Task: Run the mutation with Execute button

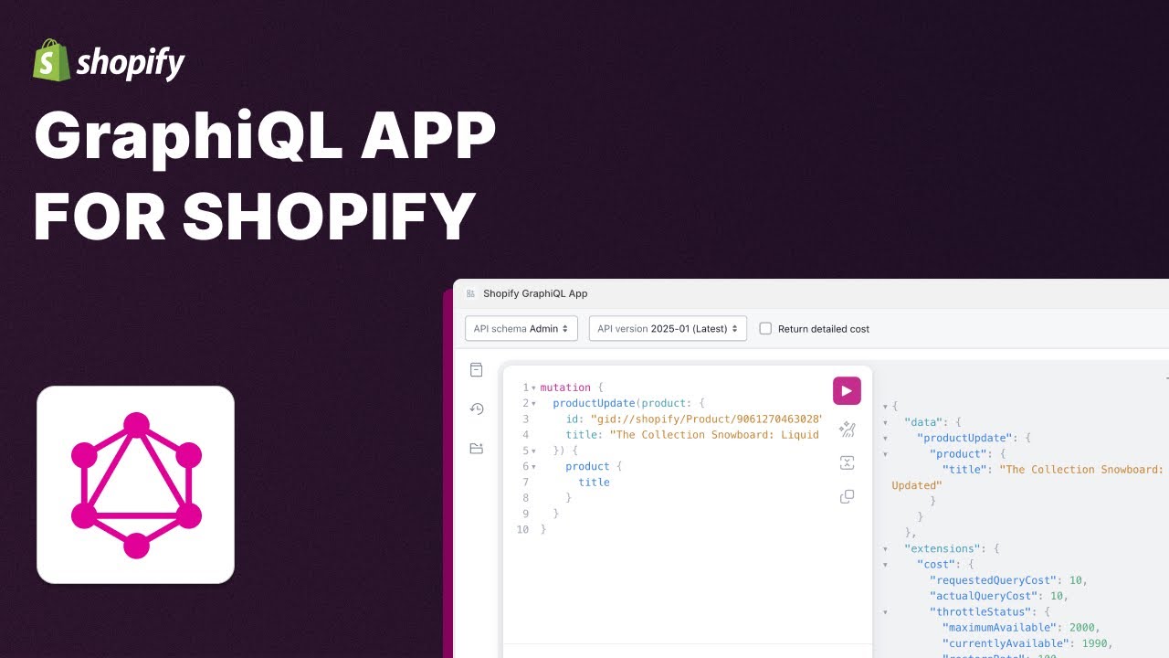Action: [847, 391]
